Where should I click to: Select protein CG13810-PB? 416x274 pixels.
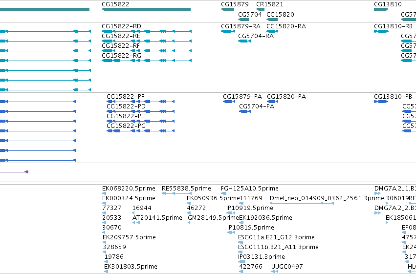pos(393,96)
